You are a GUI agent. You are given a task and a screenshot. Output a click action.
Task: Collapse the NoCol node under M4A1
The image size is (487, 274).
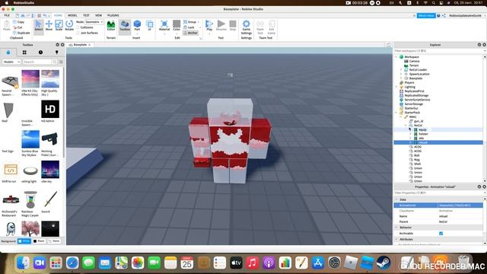406,125
